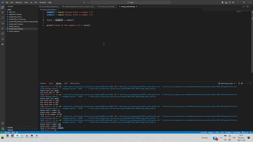
Task: Open the Search view in activity bar
Action: pyautogui.click(x=3, y=18)
